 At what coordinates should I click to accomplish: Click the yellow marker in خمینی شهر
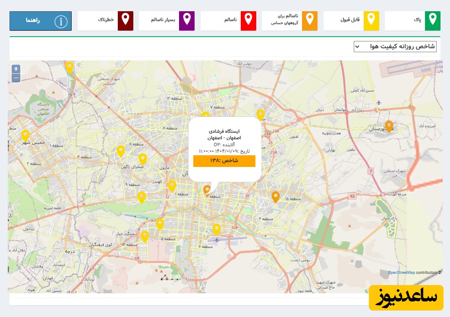(25, 135)
